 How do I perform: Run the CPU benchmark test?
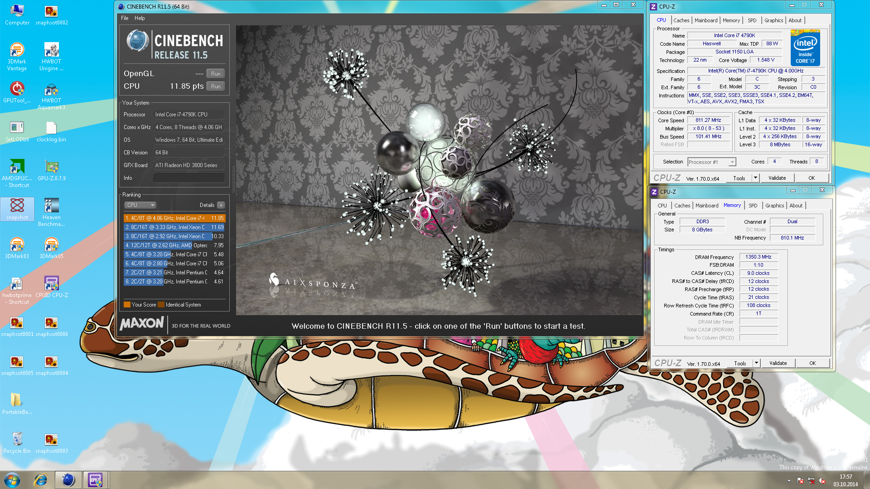[x=216, y=86]
